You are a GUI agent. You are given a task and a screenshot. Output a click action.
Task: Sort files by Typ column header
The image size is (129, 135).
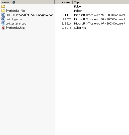101,2
